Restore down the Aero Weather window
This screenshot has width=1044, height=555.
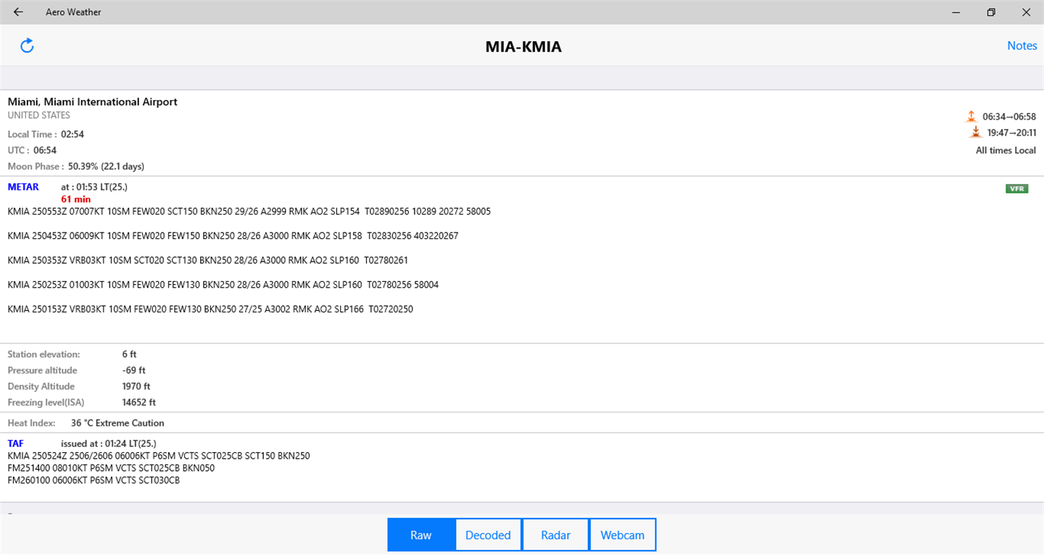pos(991,12)
